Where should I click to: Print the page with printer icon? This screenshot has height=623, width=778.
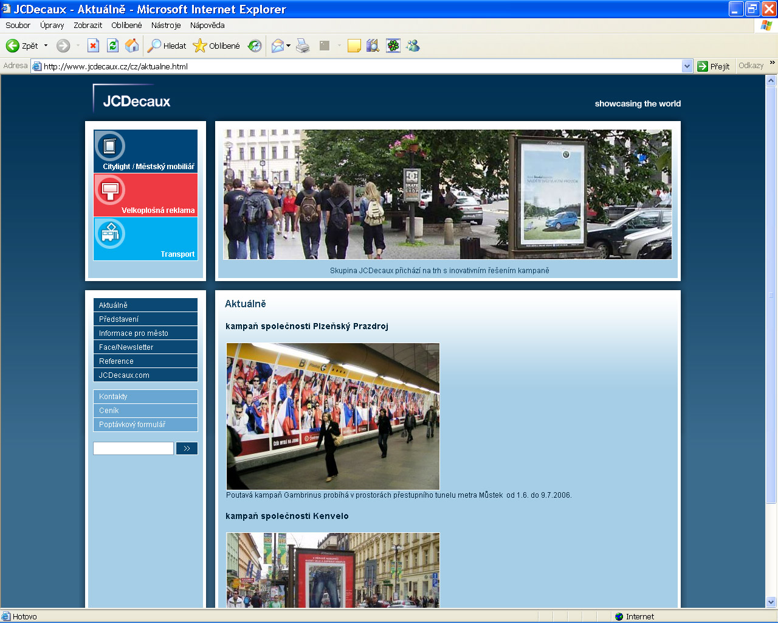coord(303,46)
